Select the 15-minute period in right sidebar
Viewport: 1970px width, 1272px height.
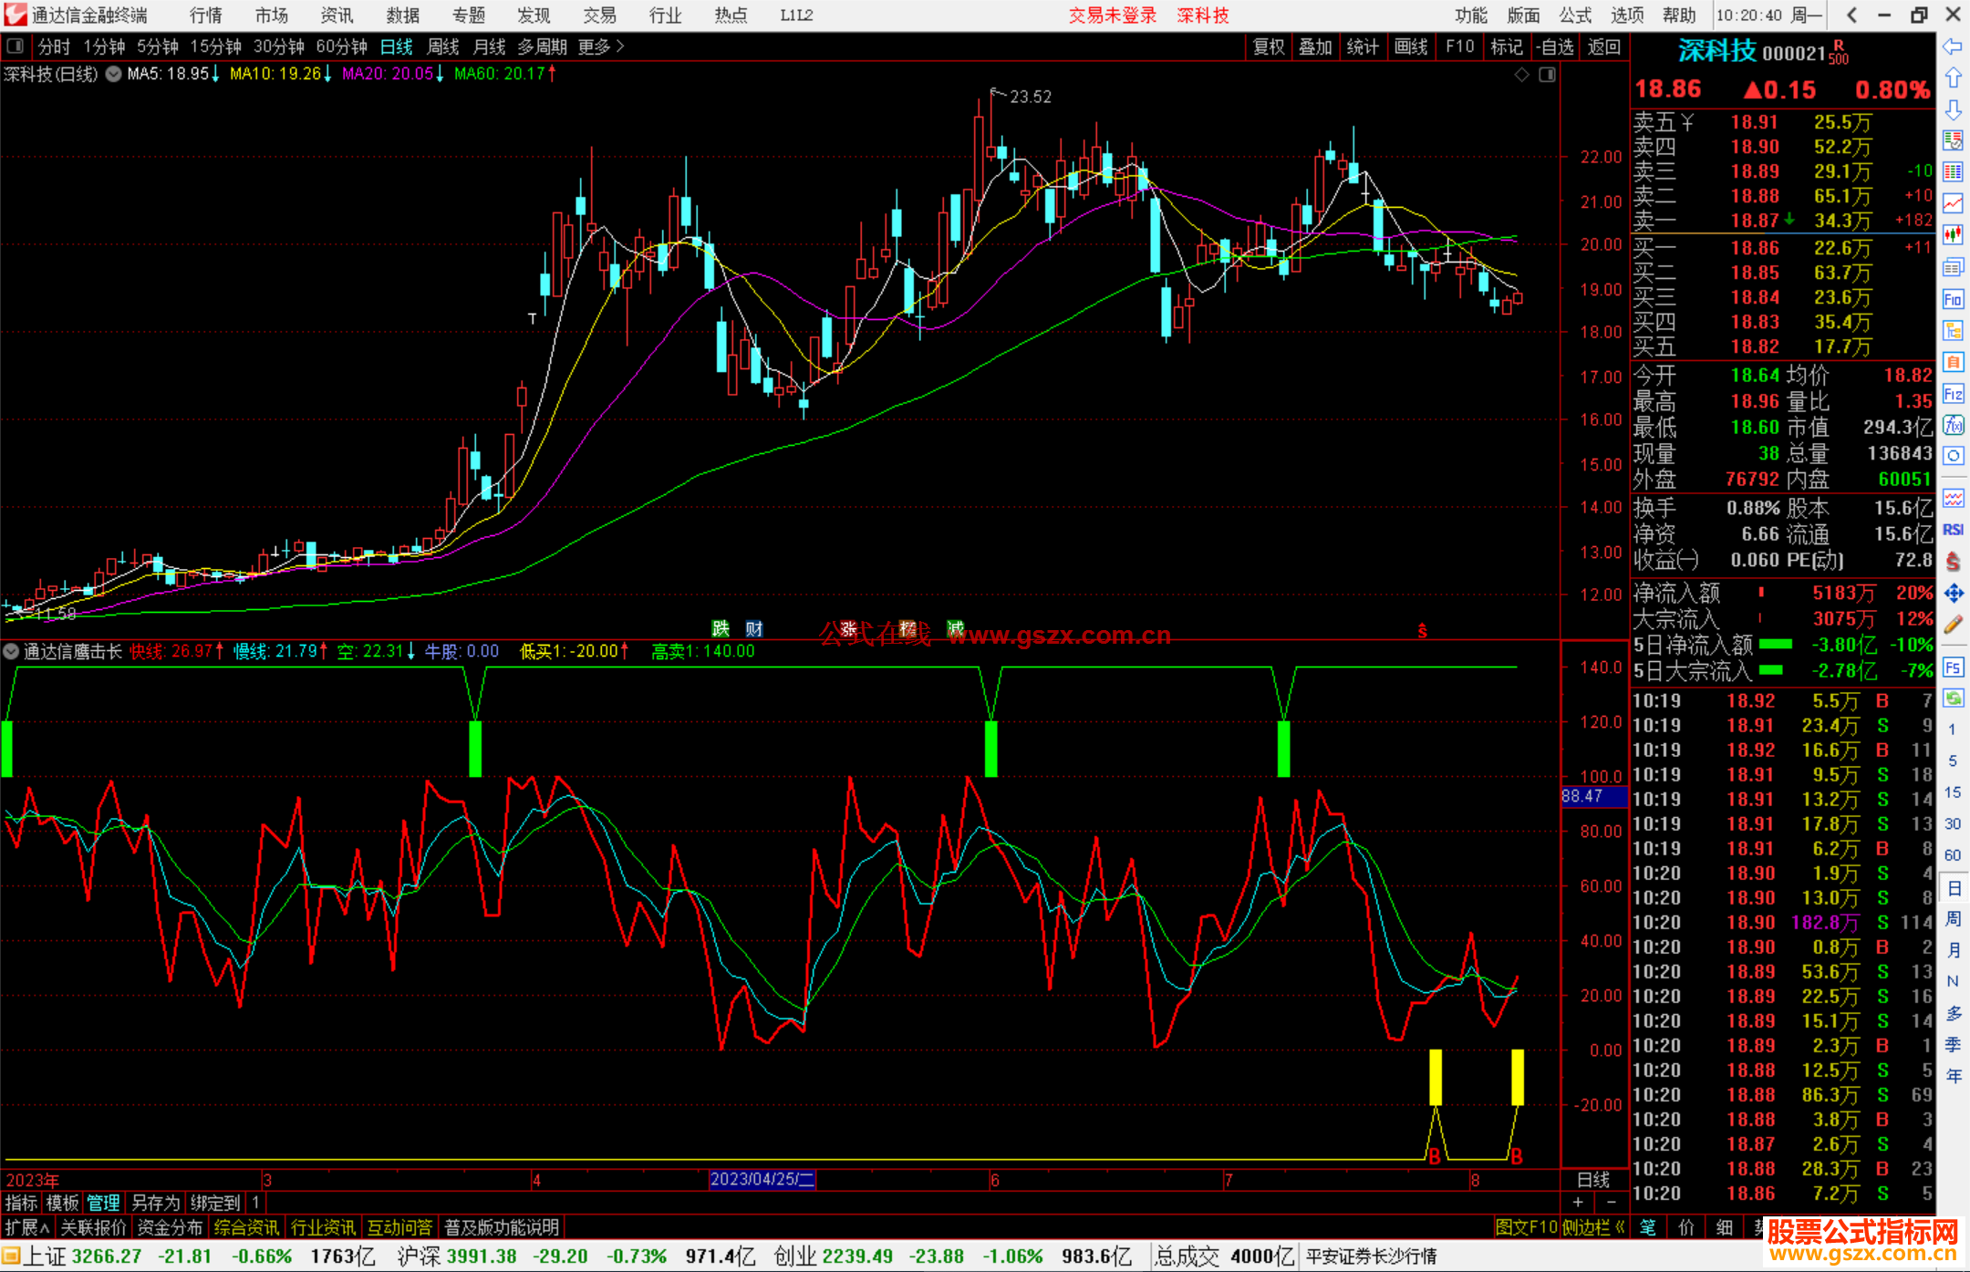click(1953, 791)
